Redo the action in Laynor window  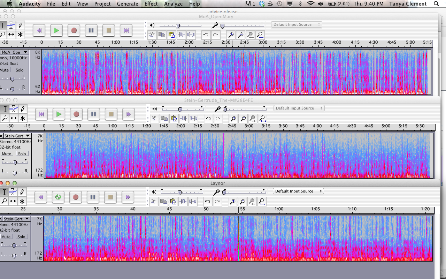pos(217,201)
